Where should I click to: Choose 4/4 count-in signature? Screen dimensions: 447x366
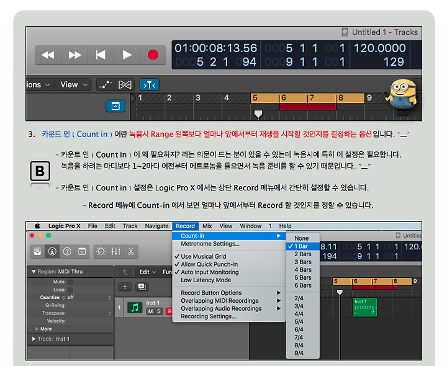(x=302, y=314)
